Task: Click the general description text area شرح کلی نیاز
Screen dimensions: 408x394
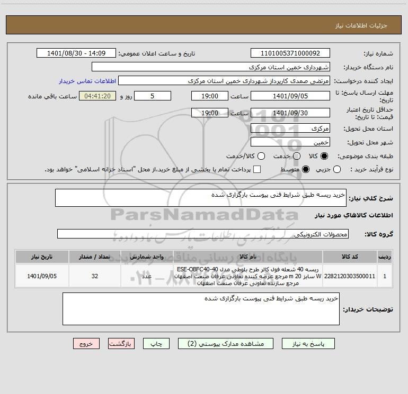Action: 201,198
